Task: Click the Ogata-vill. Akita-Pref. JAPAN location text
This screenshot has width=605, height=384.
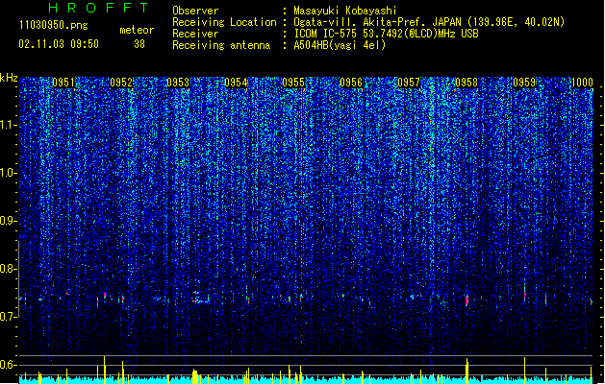Action: 429,22
